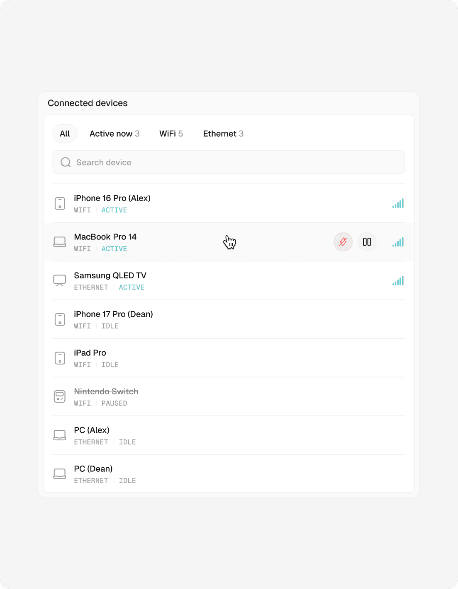Click the iPad Pro tablet icon
This screenshot has height=589, width=458.
point(60,358)
